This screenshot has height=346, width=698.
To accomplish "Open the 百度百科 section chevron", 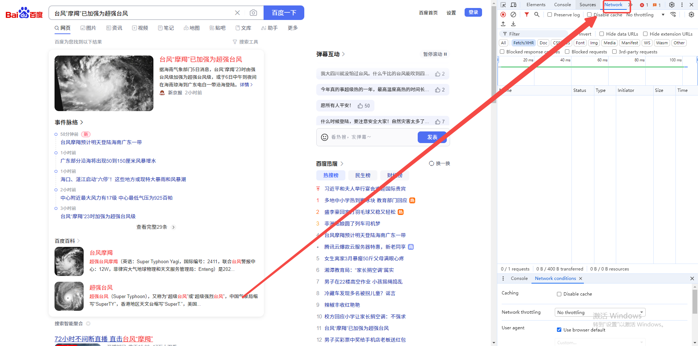I will [x=78, y=241].
